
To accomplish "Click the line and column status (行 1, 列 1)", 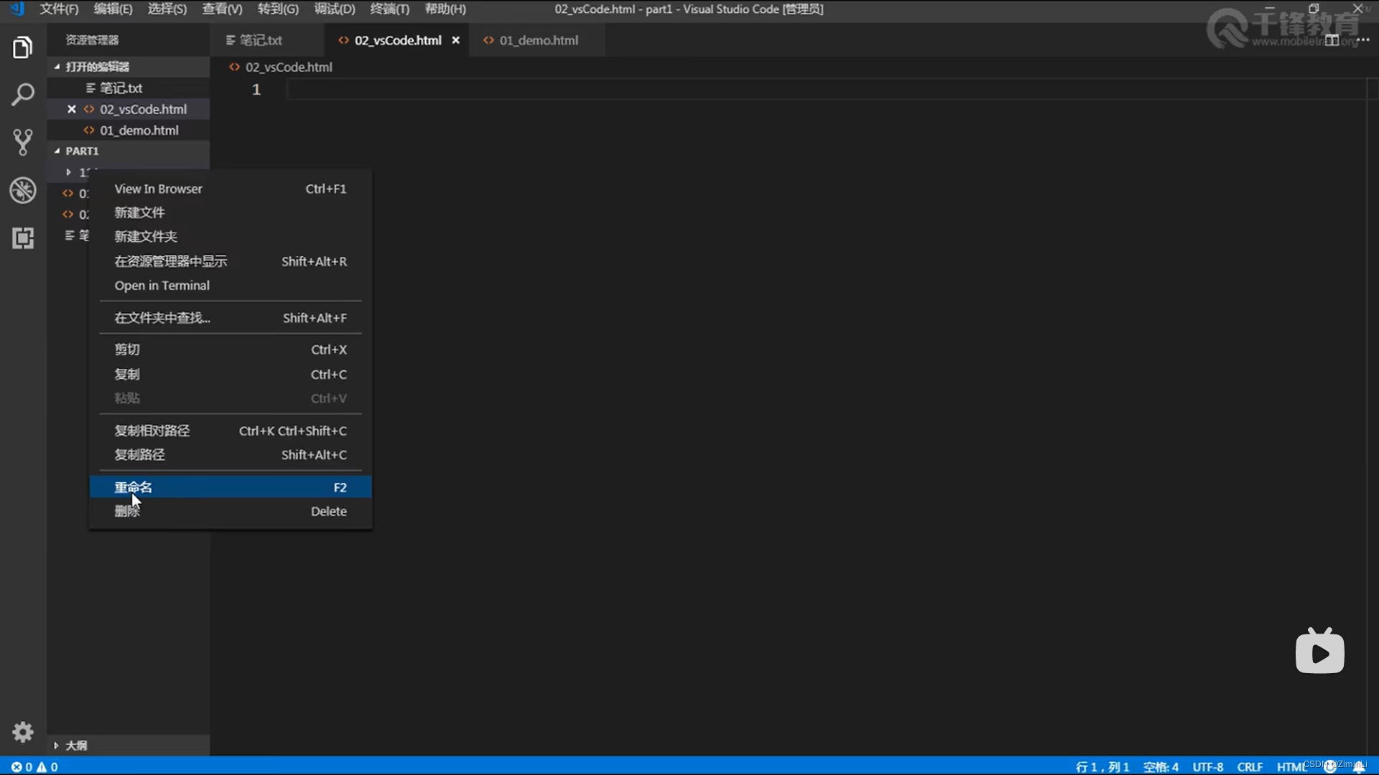I will point(1102,766).
